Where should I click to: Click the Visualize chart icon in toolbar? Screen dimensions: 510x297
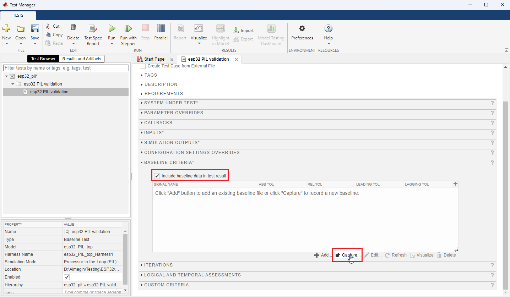(199, 28)
